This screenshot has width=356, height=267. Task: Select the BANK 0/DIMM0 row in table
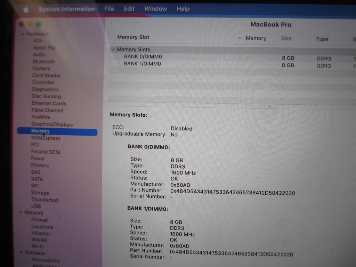coord(233,57)
